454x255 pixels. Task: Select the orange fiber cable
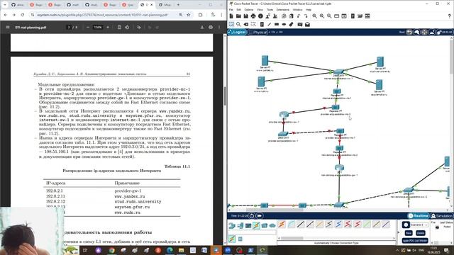tap(320, 225)
